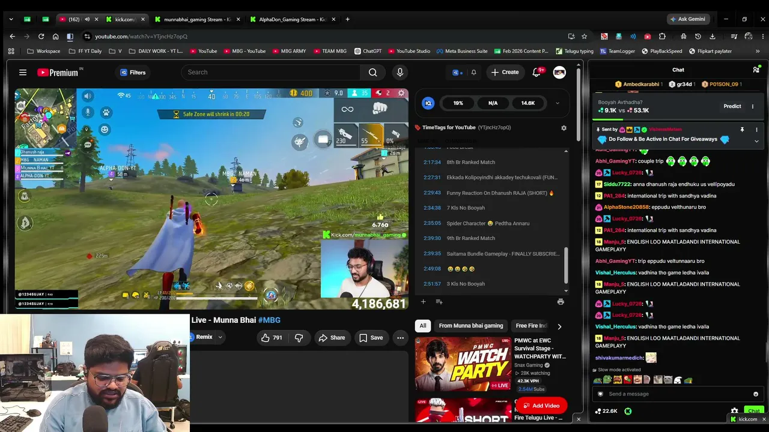Switch to AlphaDon_Gaming Stream tab
The height and width of the screenshot is (432, 769).
[x=292, y=19]
